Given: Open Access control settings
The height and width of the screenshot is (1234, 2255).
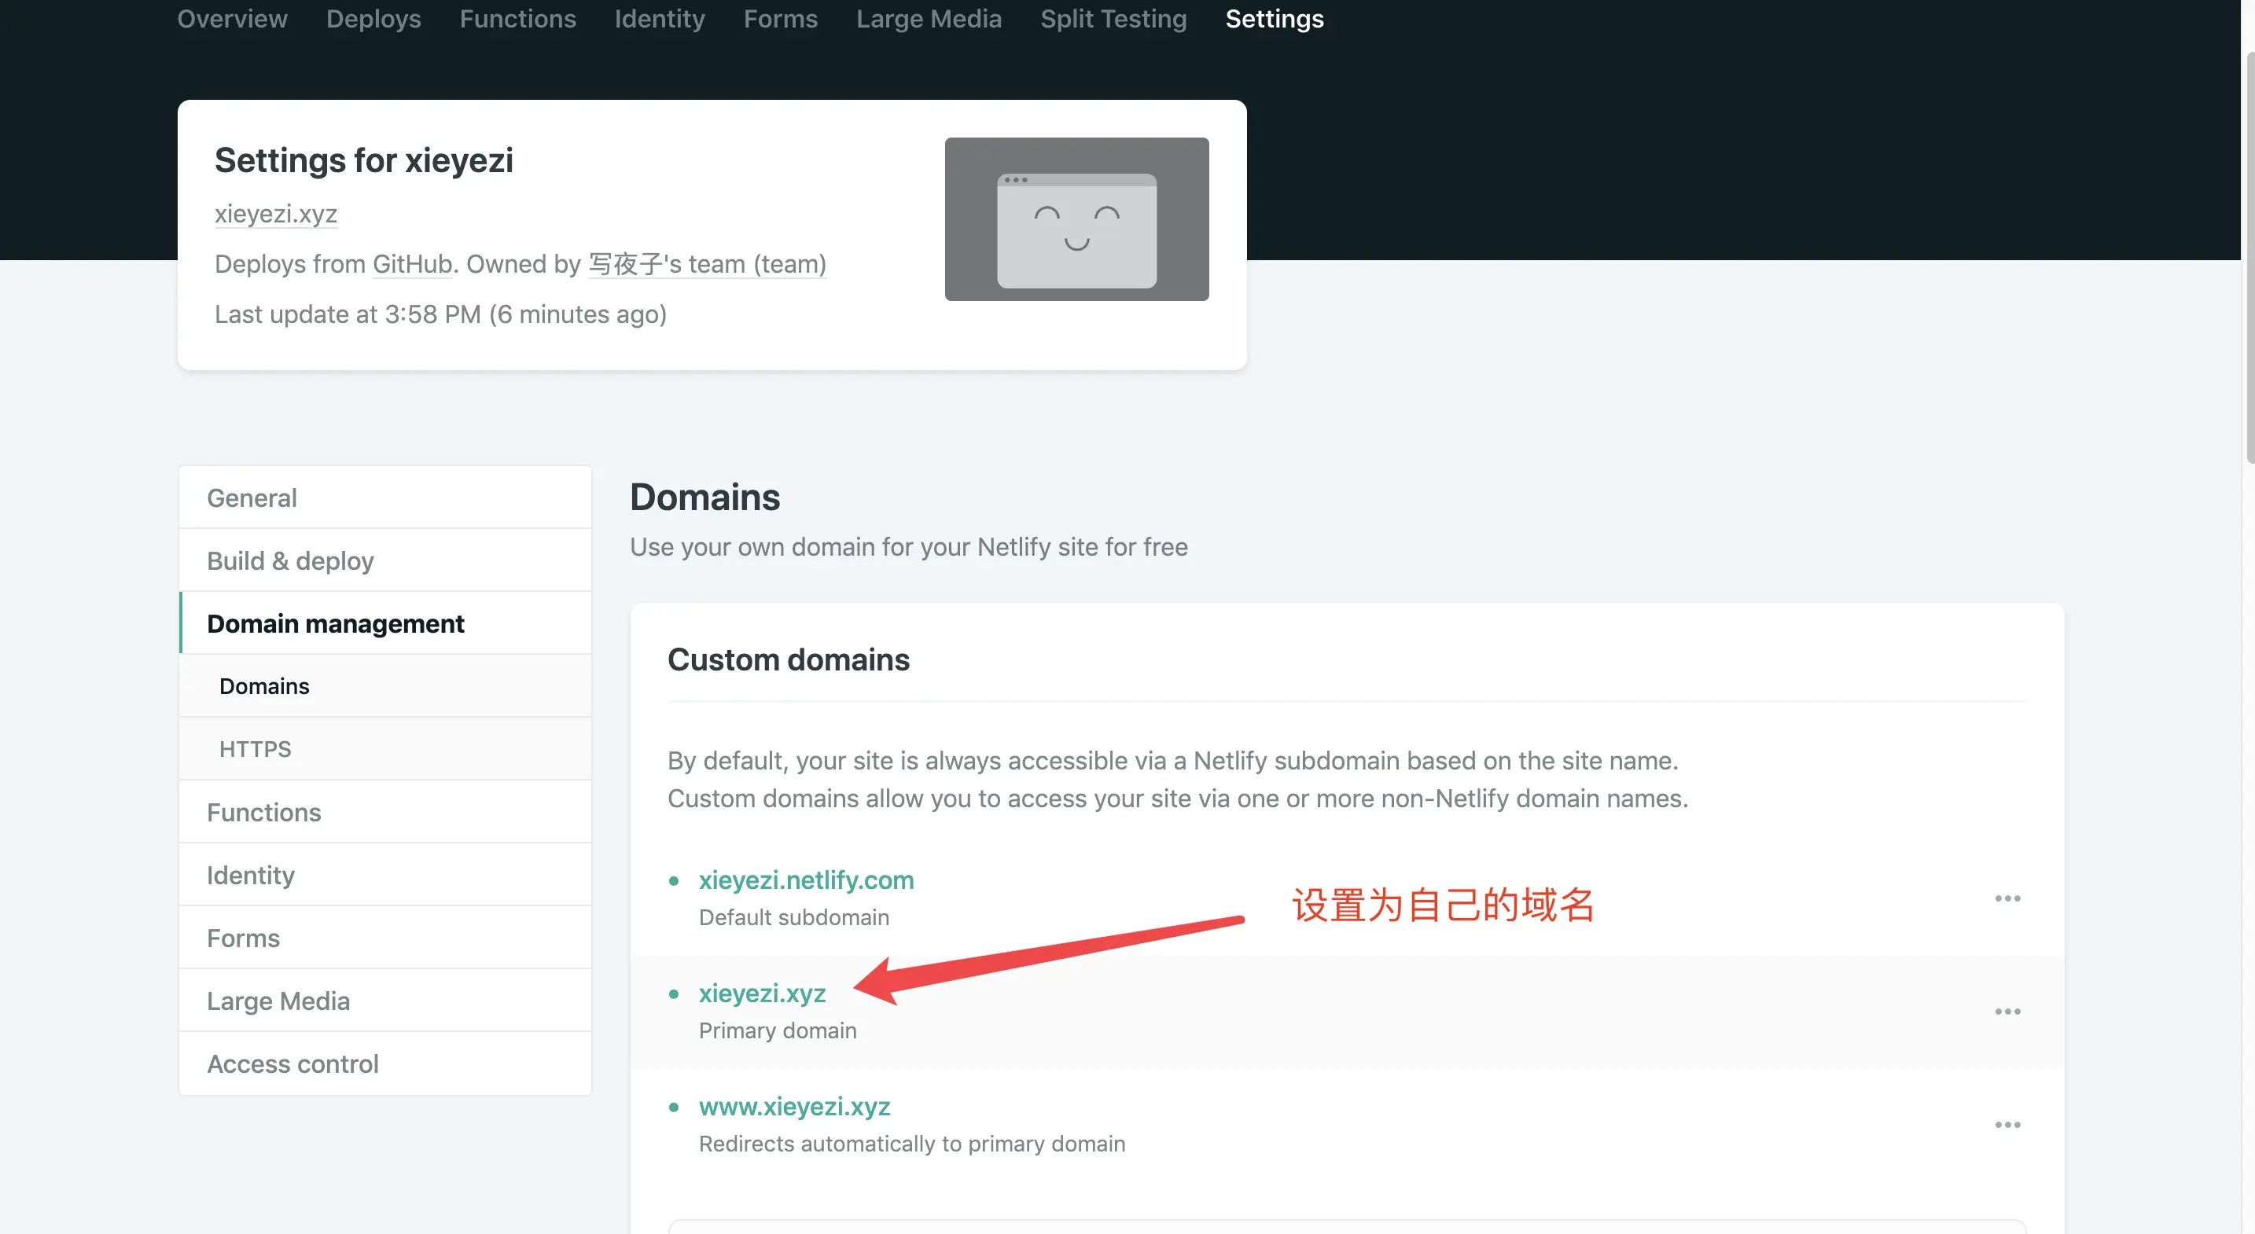Looking at the screenshot, I should pos(292,1063).
